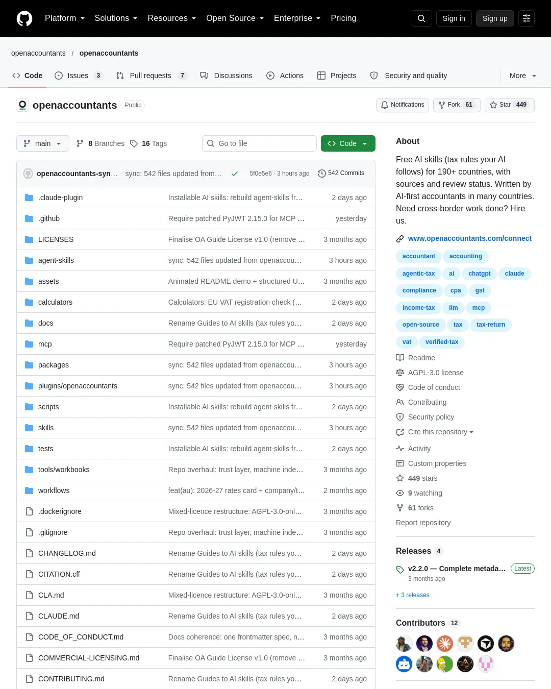Open the COMMERCIAL-LICENSING.md file

pos(89,658)
